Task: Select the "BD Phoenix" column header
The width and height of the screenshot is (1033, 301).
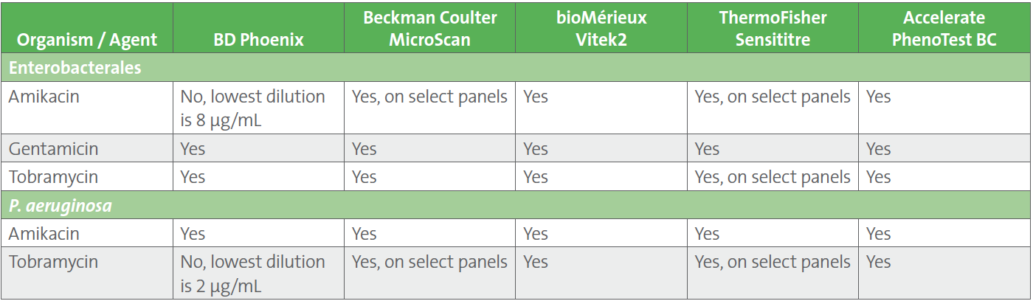Action: (258, 40)
